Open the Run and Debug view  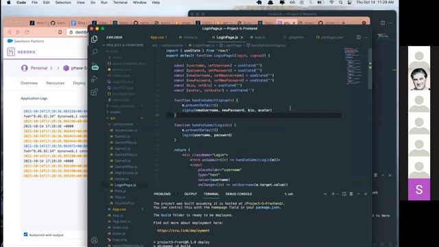point(95,79)
